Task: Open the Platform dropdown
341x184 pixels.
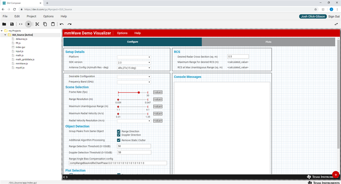Action: pyautogui.click(x=134, y=57)
